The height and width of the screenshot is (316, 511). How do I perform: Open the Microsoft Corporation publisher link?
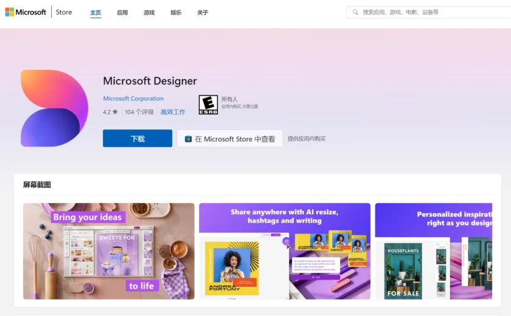pos(133,98)
